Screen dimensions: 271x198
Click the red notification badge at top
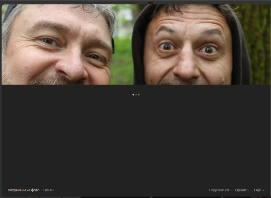point(150,3)
